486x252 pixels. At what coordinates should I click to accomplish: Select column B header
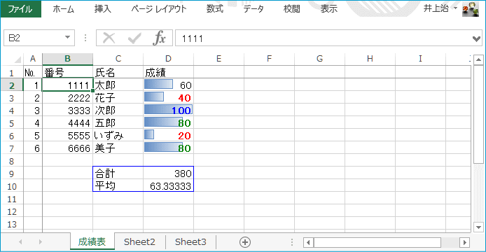click(67, 59)
